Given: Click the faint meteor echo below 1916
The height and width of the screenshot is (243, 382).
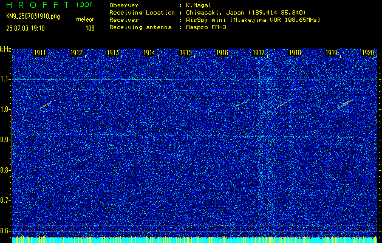Looking at the screenshot, I should (241, 104).
